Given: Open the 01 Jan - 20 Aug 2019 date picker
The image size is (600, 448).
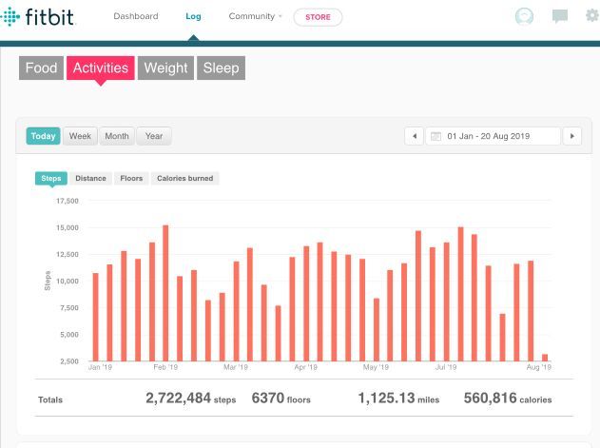Looking at the screenshot, I should pyautogui.click(x=493, y=136).
